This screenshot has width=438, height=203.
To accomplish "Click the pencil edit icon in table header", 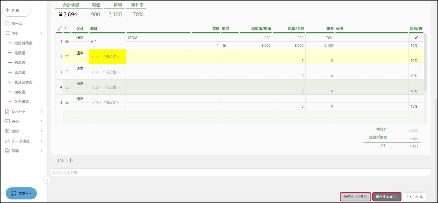I will (x=60, y=28).
